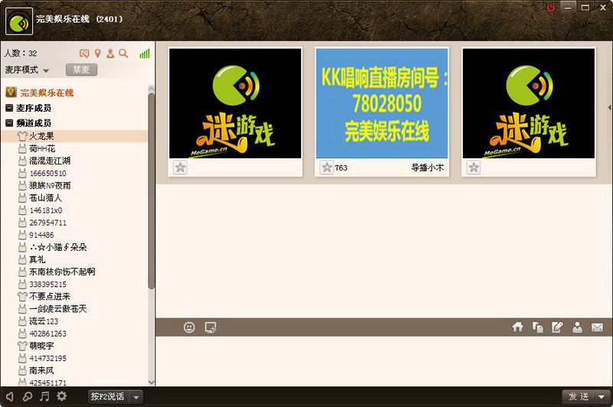Collapse the right side panel arrow
613x407 pixels.
[x=610, y=107]
